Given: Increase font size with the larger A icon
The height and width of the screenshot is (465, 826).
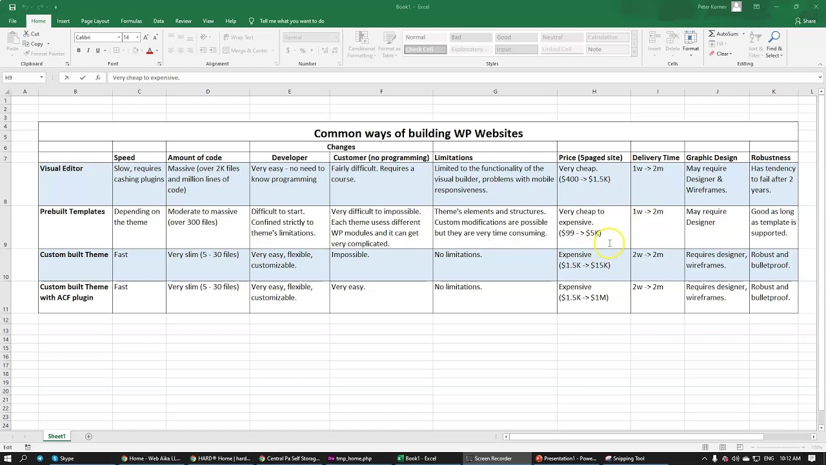Looking at the screenshot, I should pos(146,37).
